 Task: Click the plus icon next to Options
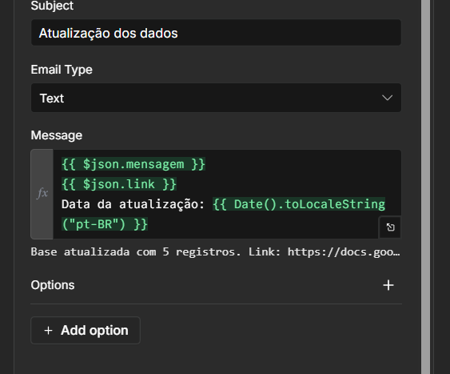point(388,285)
